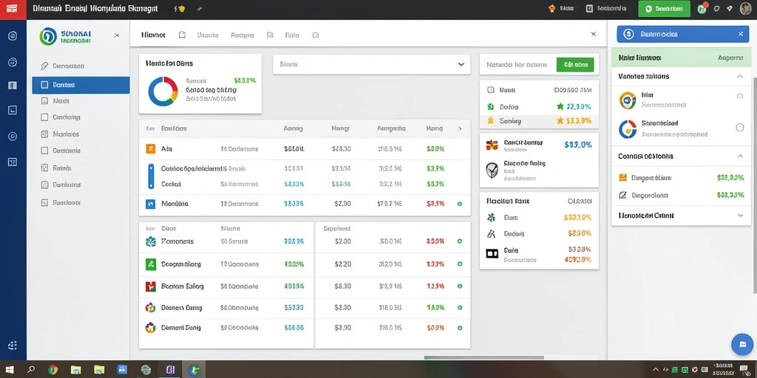Viewport: 757px width, 378px height.
Task: Open the red hamburger menu in top-left corner
Action: pos(13,9)
